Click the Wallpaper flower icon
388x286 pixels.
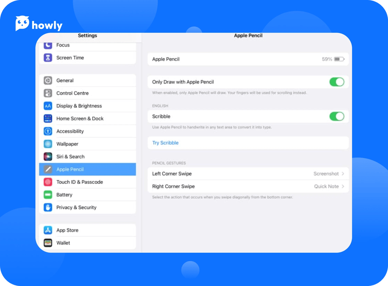click(48, 144)
